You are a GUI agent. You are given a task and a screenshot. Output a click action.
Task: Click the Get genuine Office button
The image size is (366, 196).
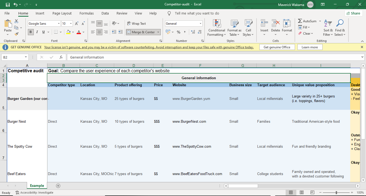[x=277, y=47]
